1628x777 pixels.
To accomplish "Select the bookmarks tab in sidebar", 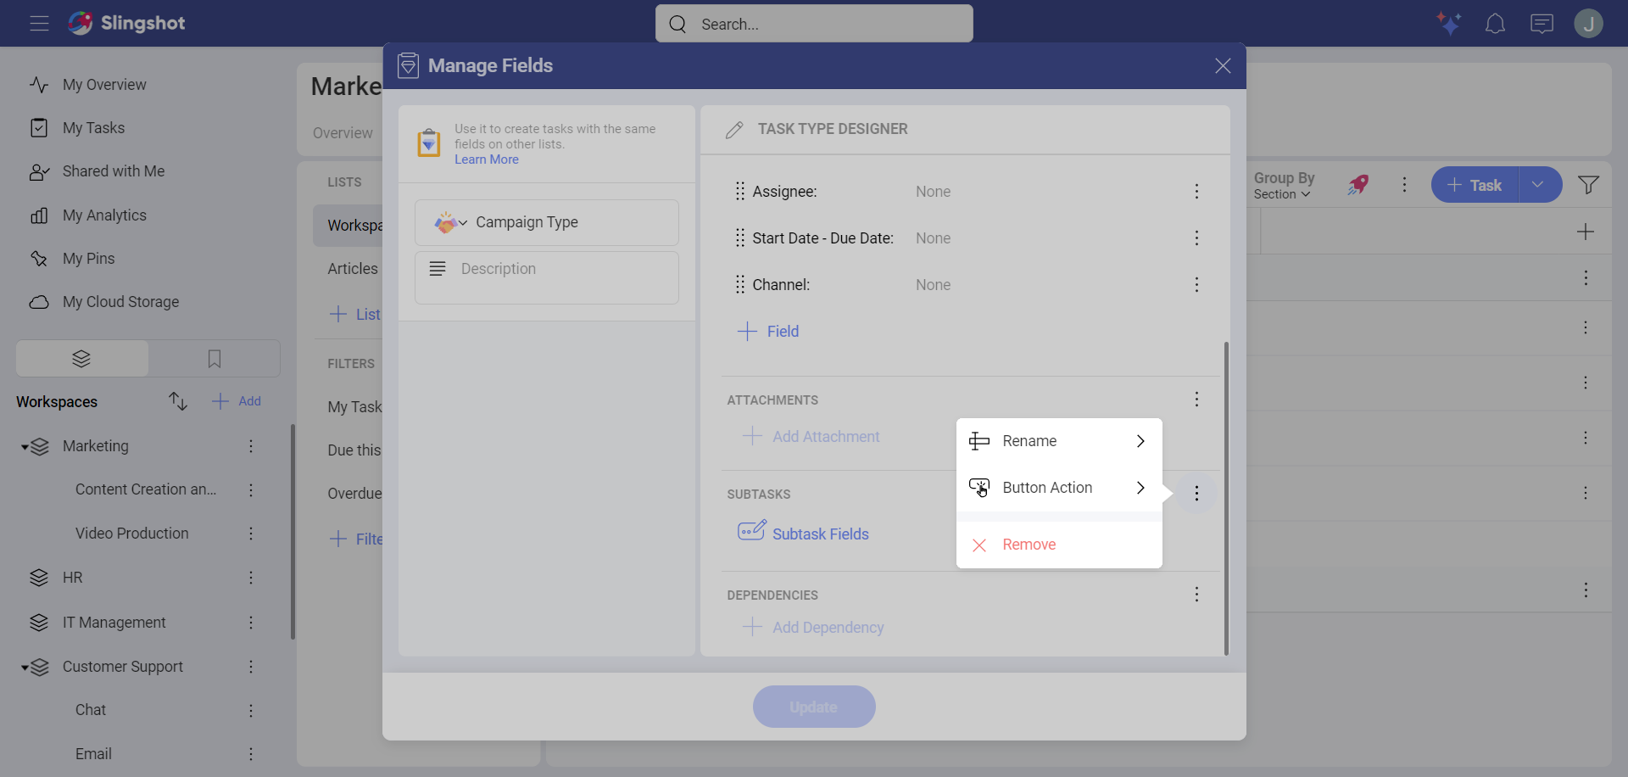I will pyautogui.click(x=215, y=359).
